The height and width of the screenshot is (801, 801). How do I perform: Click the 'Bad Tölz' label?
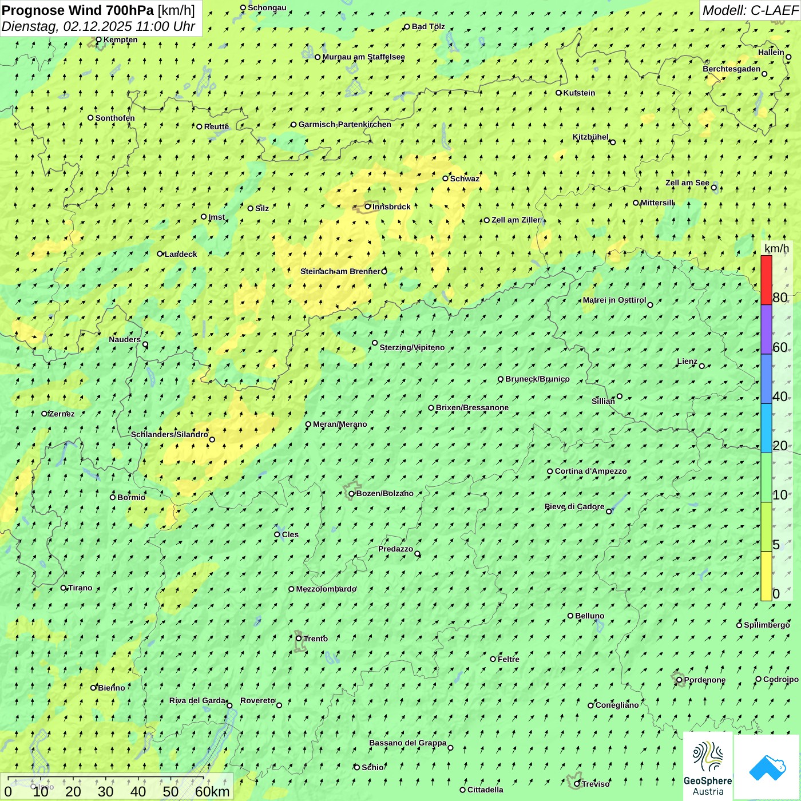(x=428, y=26)
